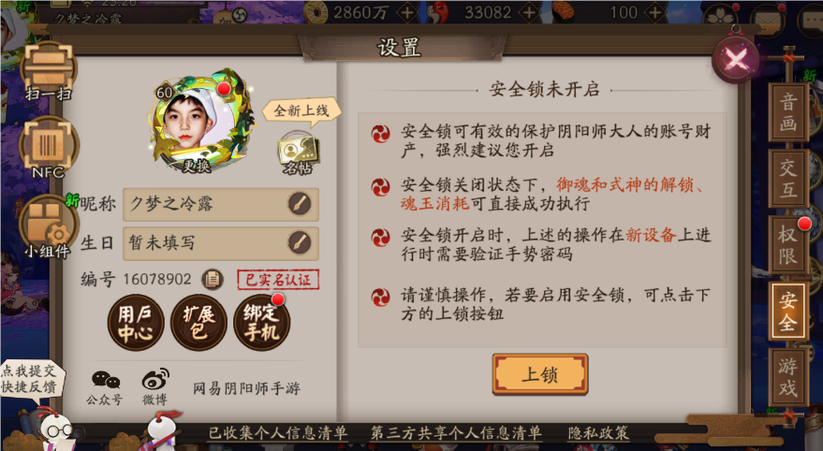Click the 上锁 lock button

pos(540,374)
